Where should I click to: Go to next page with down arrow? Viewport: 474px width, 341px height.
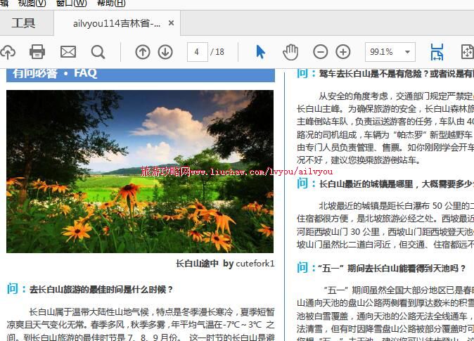(165, 52)
